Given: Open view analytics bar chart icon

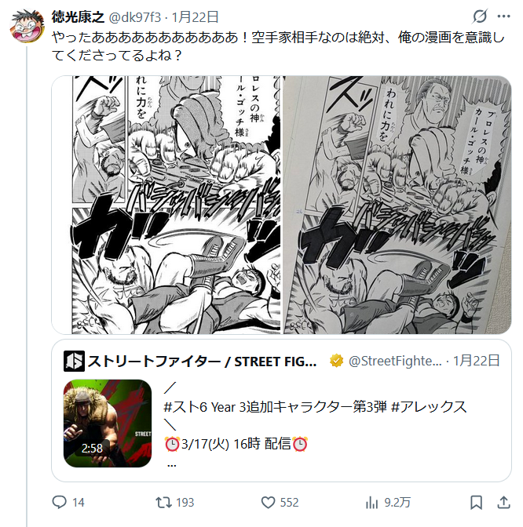Looking at the screenshot, I should click(x=372, y=503).
